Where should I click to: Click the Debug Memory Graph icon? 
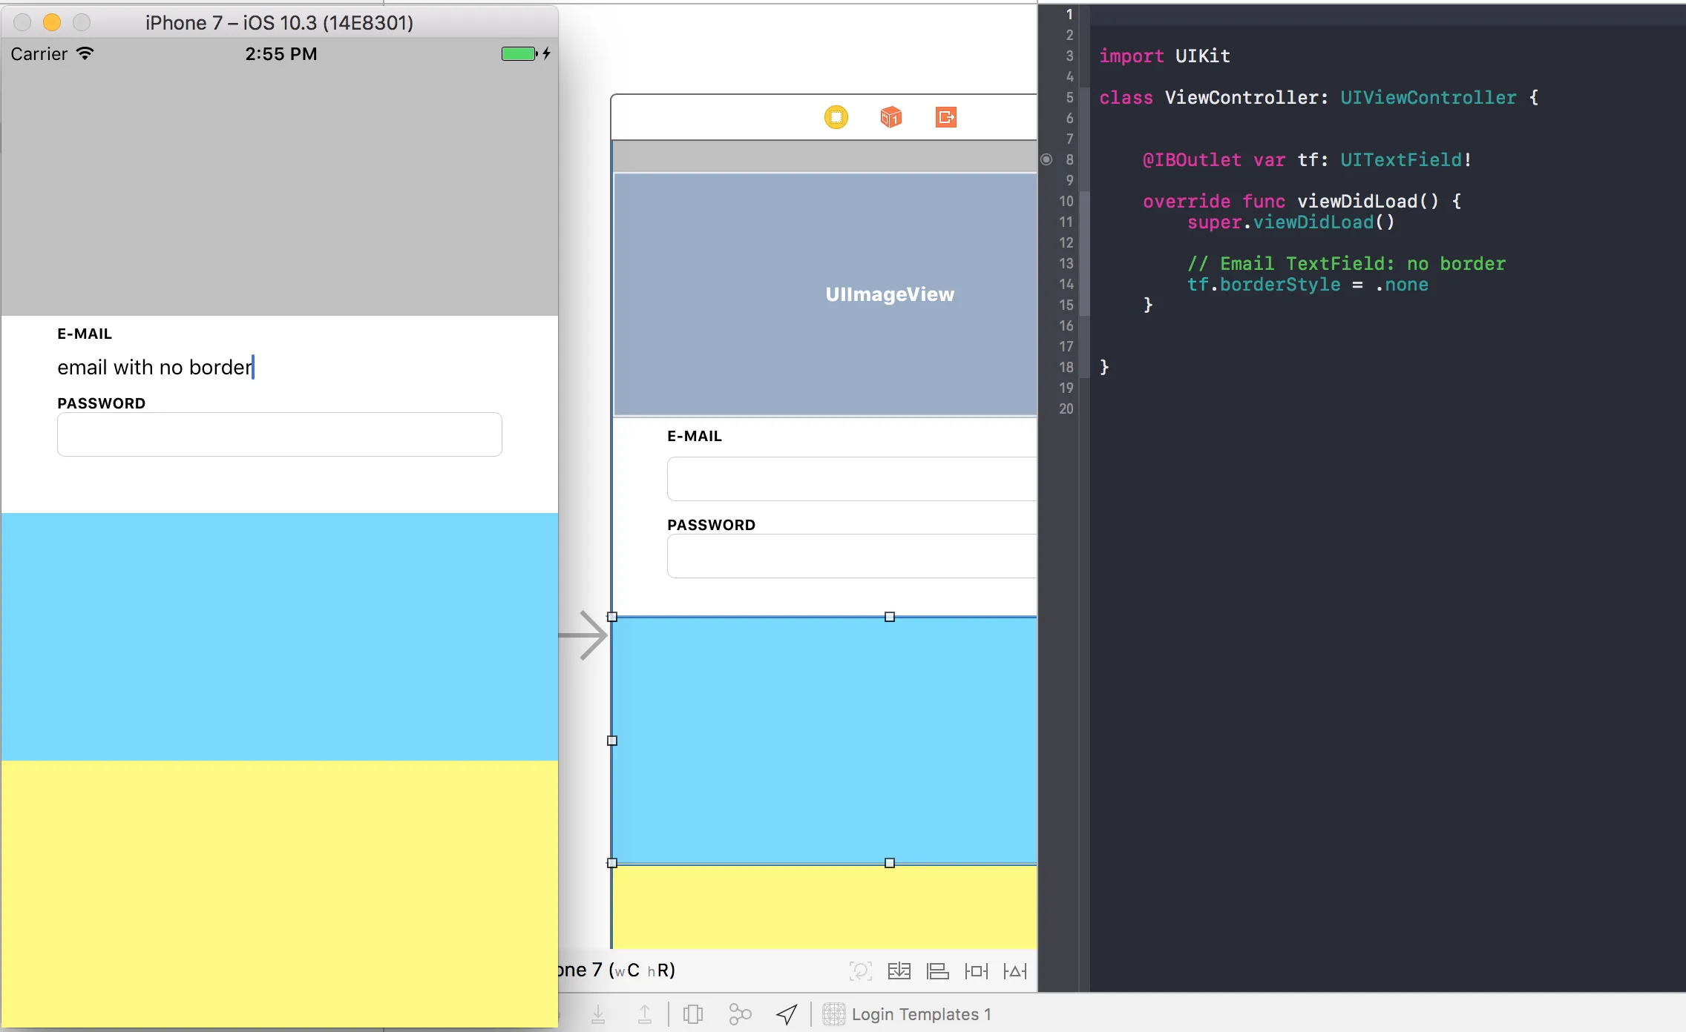(x=740, y=1013)
